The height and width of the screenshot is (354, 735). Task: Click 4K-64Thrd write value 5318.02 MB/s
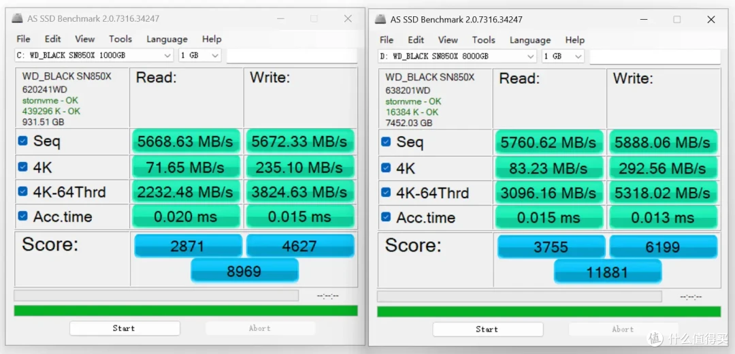click(664, 192)
